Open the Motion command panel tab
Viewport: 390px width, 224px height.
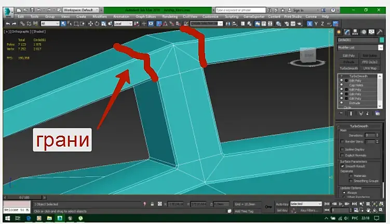pos(364,32)
